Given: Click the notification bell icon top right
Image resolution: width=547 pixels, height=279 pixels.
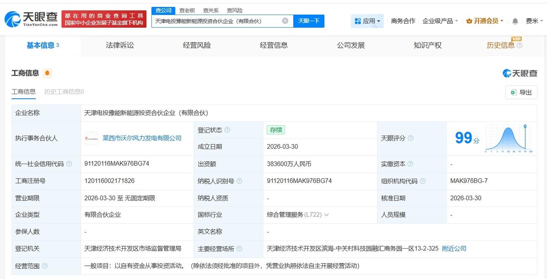Looking at the screenshot, I should (515, 20).
